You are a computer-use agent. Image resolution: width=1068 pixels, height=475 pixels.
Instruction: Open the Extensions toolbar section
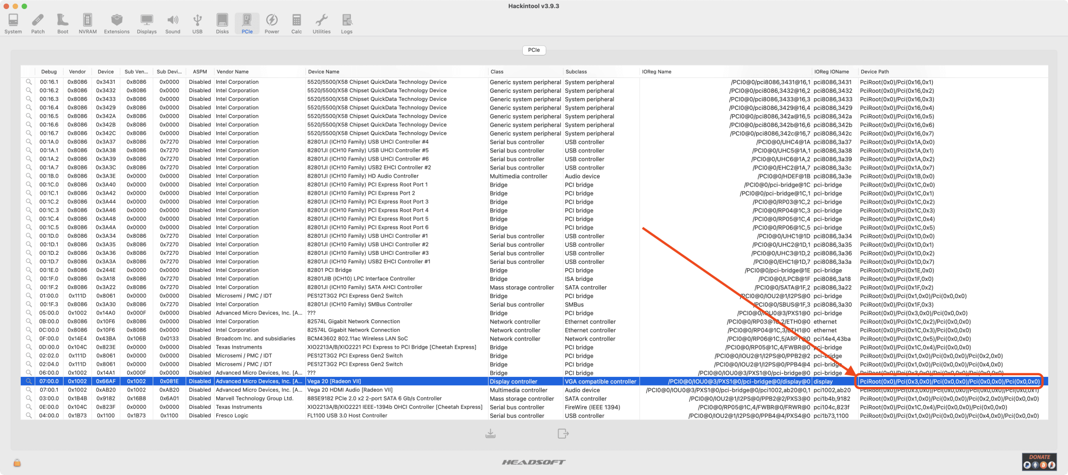(117, 23)
